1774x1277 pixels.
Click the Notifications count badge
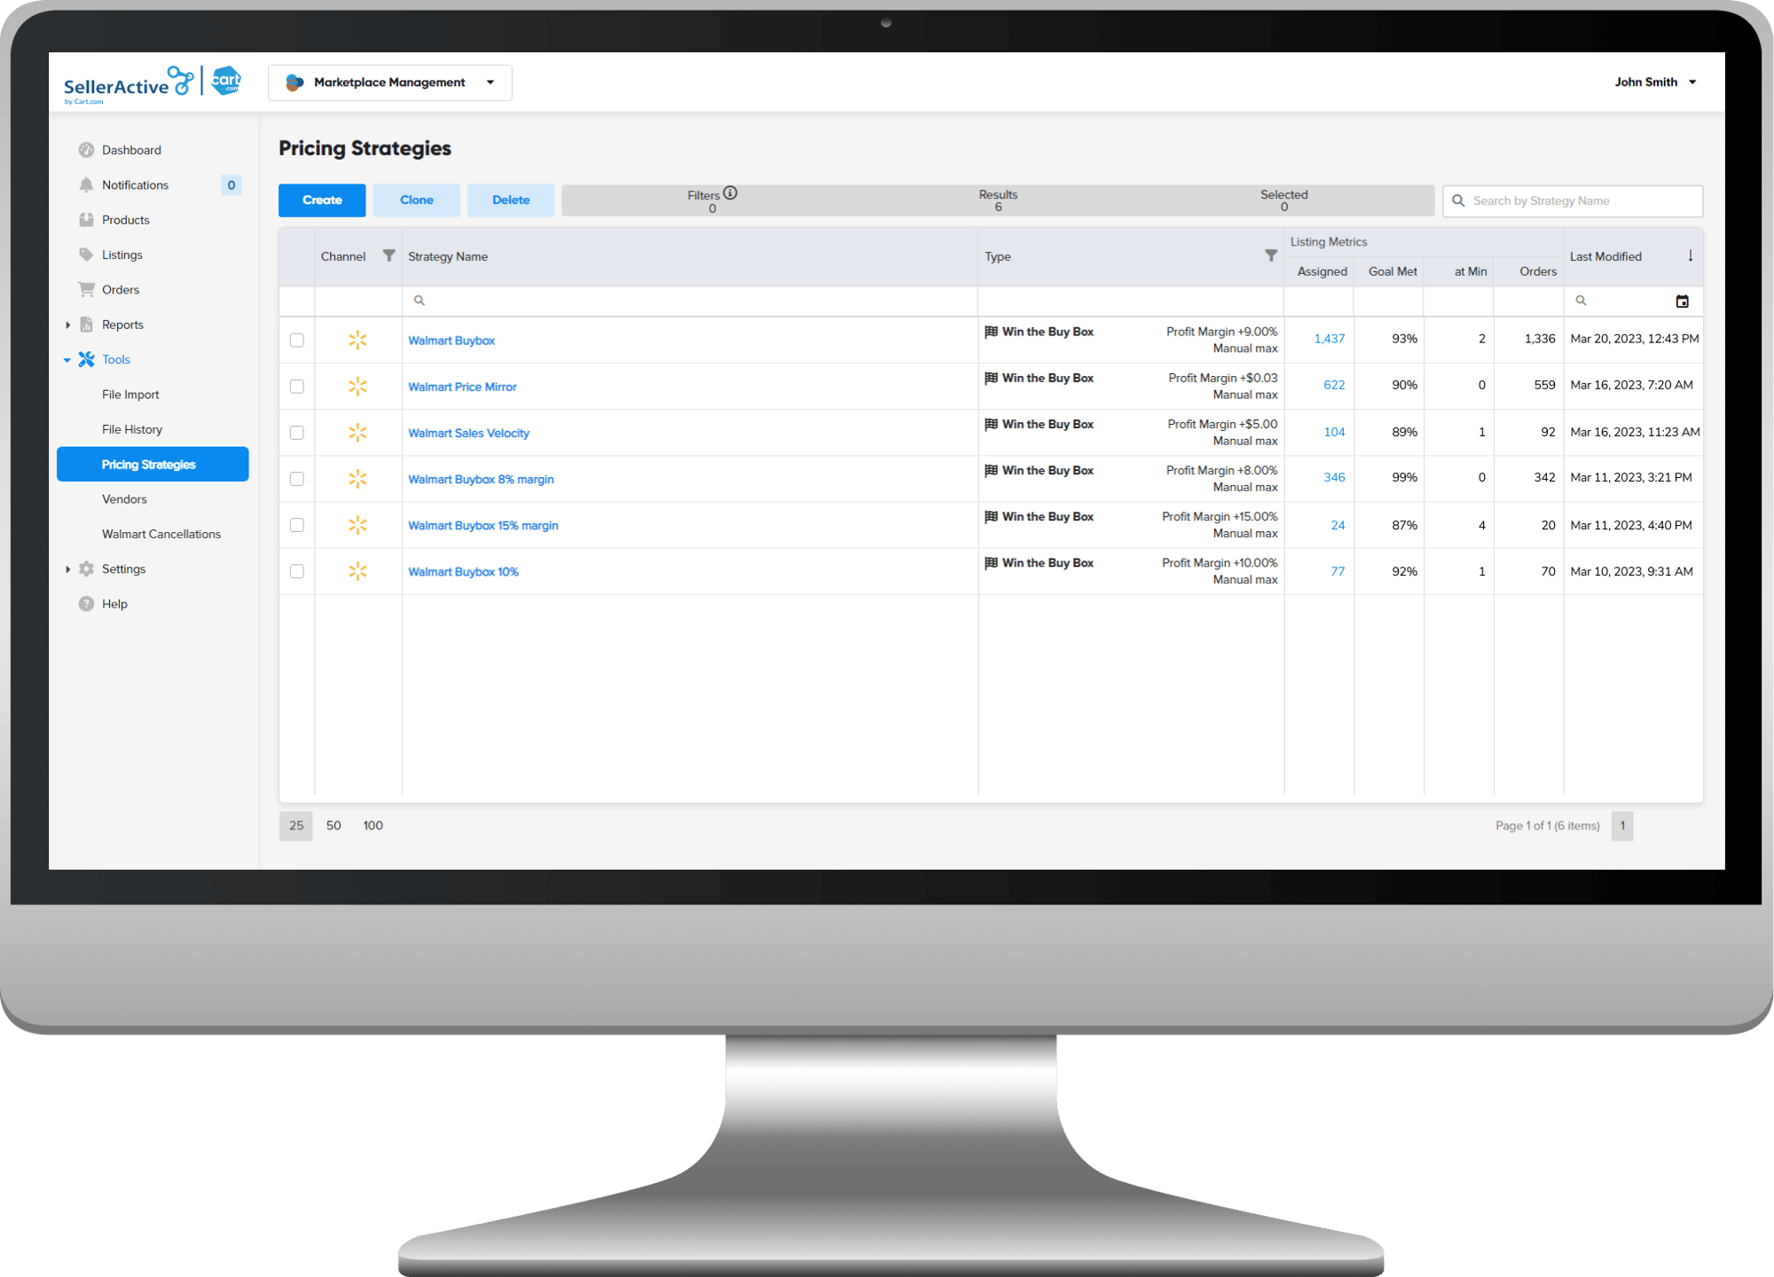(x=232, y=184)
